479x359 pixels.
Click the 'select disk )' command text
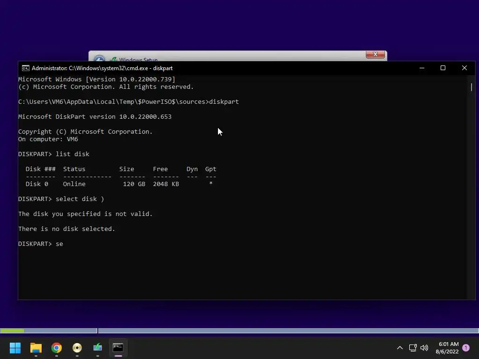coord(80,199)
